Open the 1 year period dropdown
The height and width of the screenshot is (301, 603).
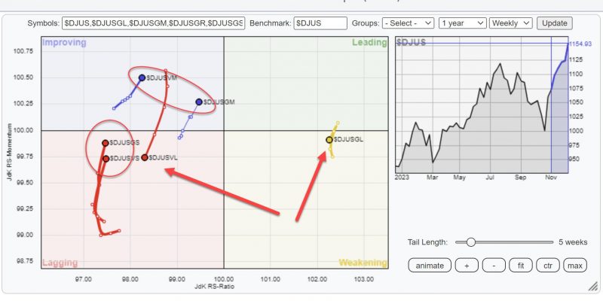coord(463,23)
